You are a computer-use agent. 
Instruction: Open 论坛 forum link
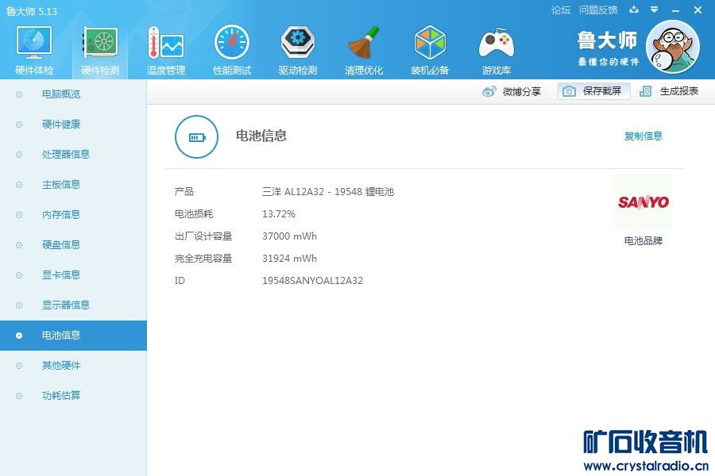[560, 10]
